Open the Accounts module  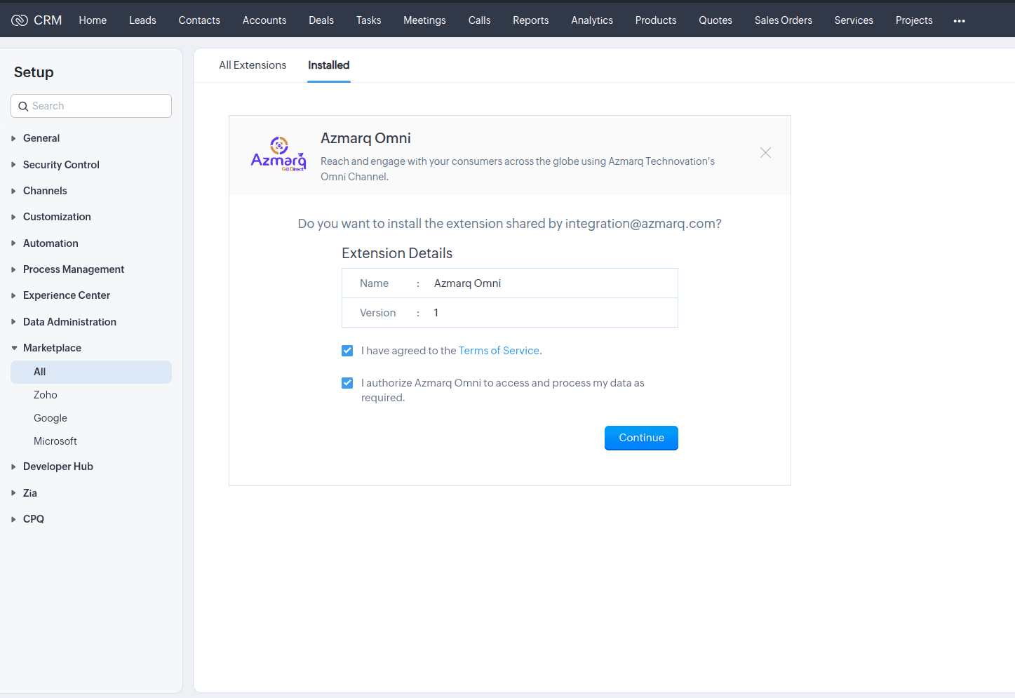(264, 20)
